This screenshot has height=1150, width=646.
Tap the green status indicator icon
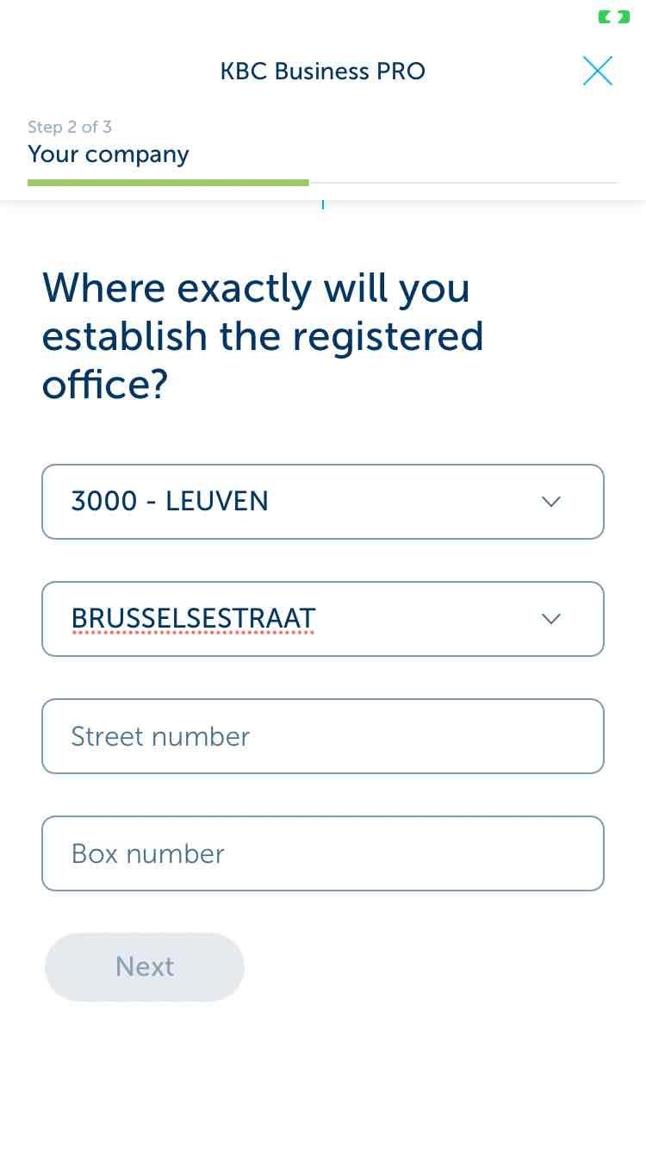point(614,16)
